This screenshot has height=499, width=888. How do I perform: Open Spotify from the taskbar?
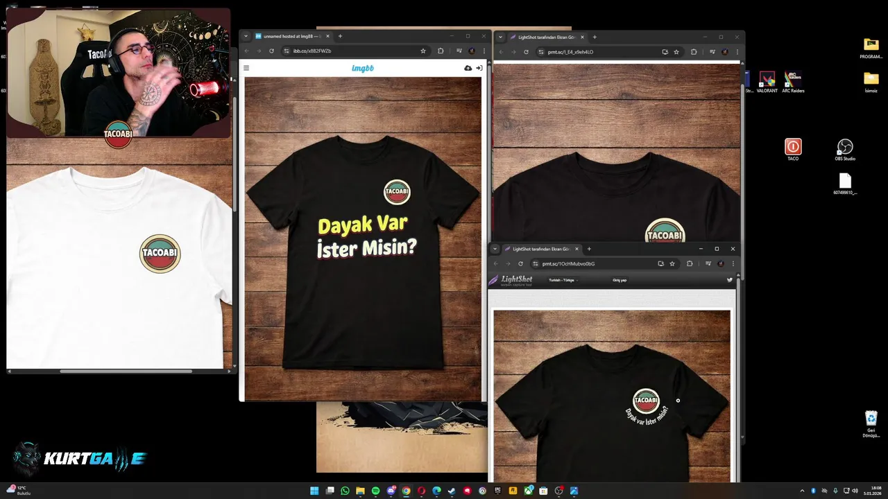coord(375,491)
